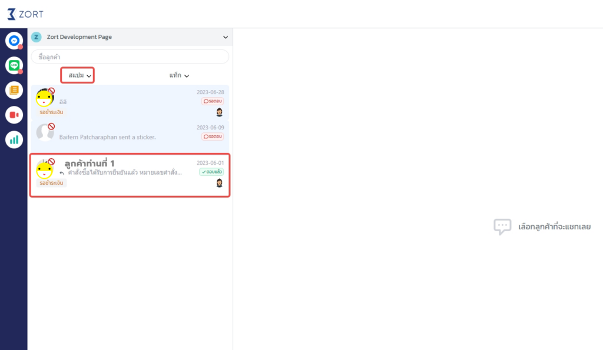The image size is (603, 350).
Task: Click the assigned agent avatar on 2023-06-28 chat
Action: point(219,112)
